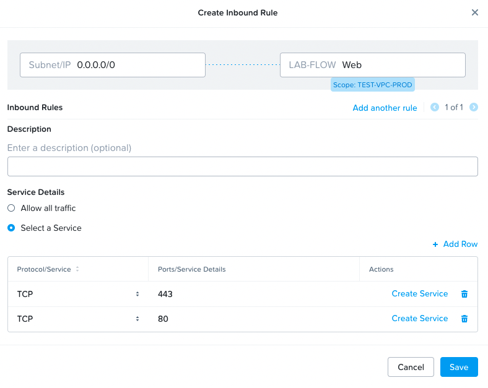Screen dimensions: 488x388
Task: Create Service for port 80 row
Action: (419, 319)
